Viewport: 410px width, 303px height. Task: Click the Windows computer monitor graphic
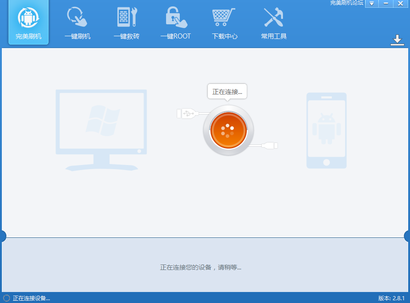pyautogui.click(x=101, y=130)
